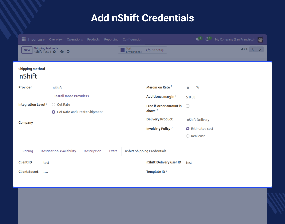The height and width of the screenshot is (224, 285).
Task: Open the activities clock icon
Action: click(207, 39)
